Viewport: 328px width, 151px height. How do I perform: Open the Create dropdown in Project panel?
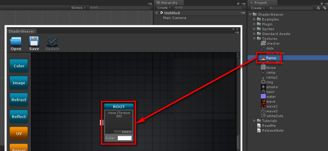point(258,8)
